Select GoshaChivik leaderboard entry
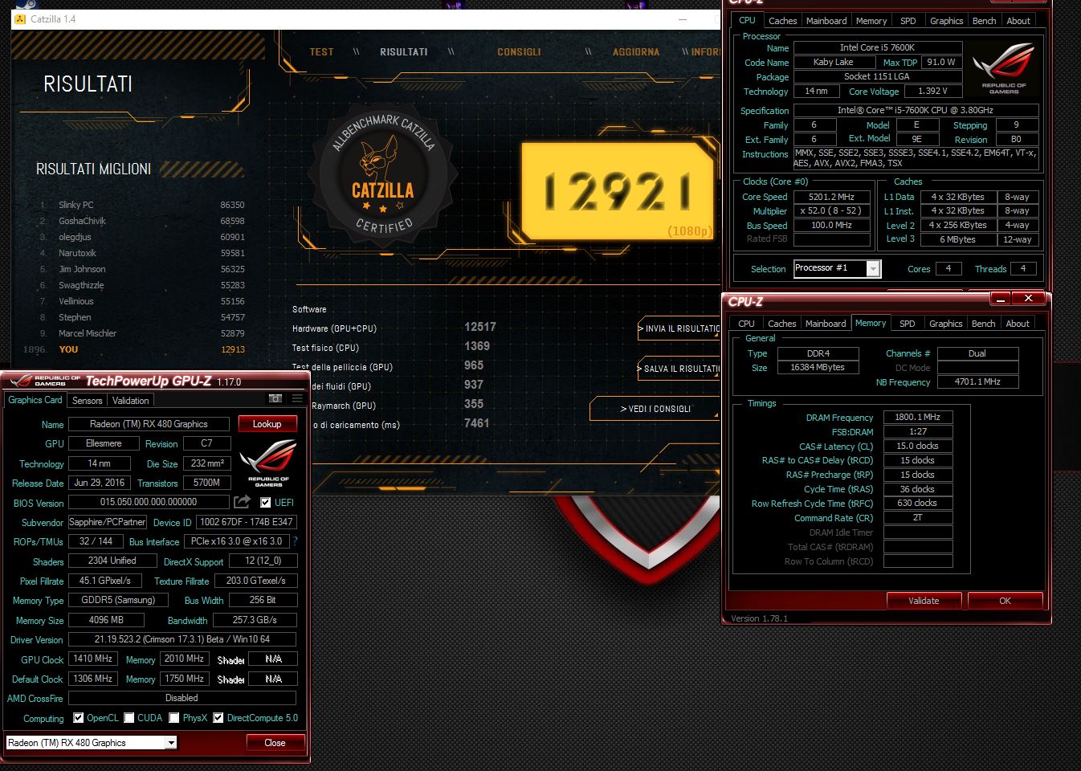 pyautogui.click(x=143, y=221)
